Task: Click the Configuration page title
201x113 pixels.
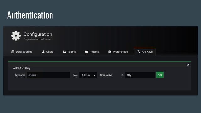Action: click(x=38, y=34)
